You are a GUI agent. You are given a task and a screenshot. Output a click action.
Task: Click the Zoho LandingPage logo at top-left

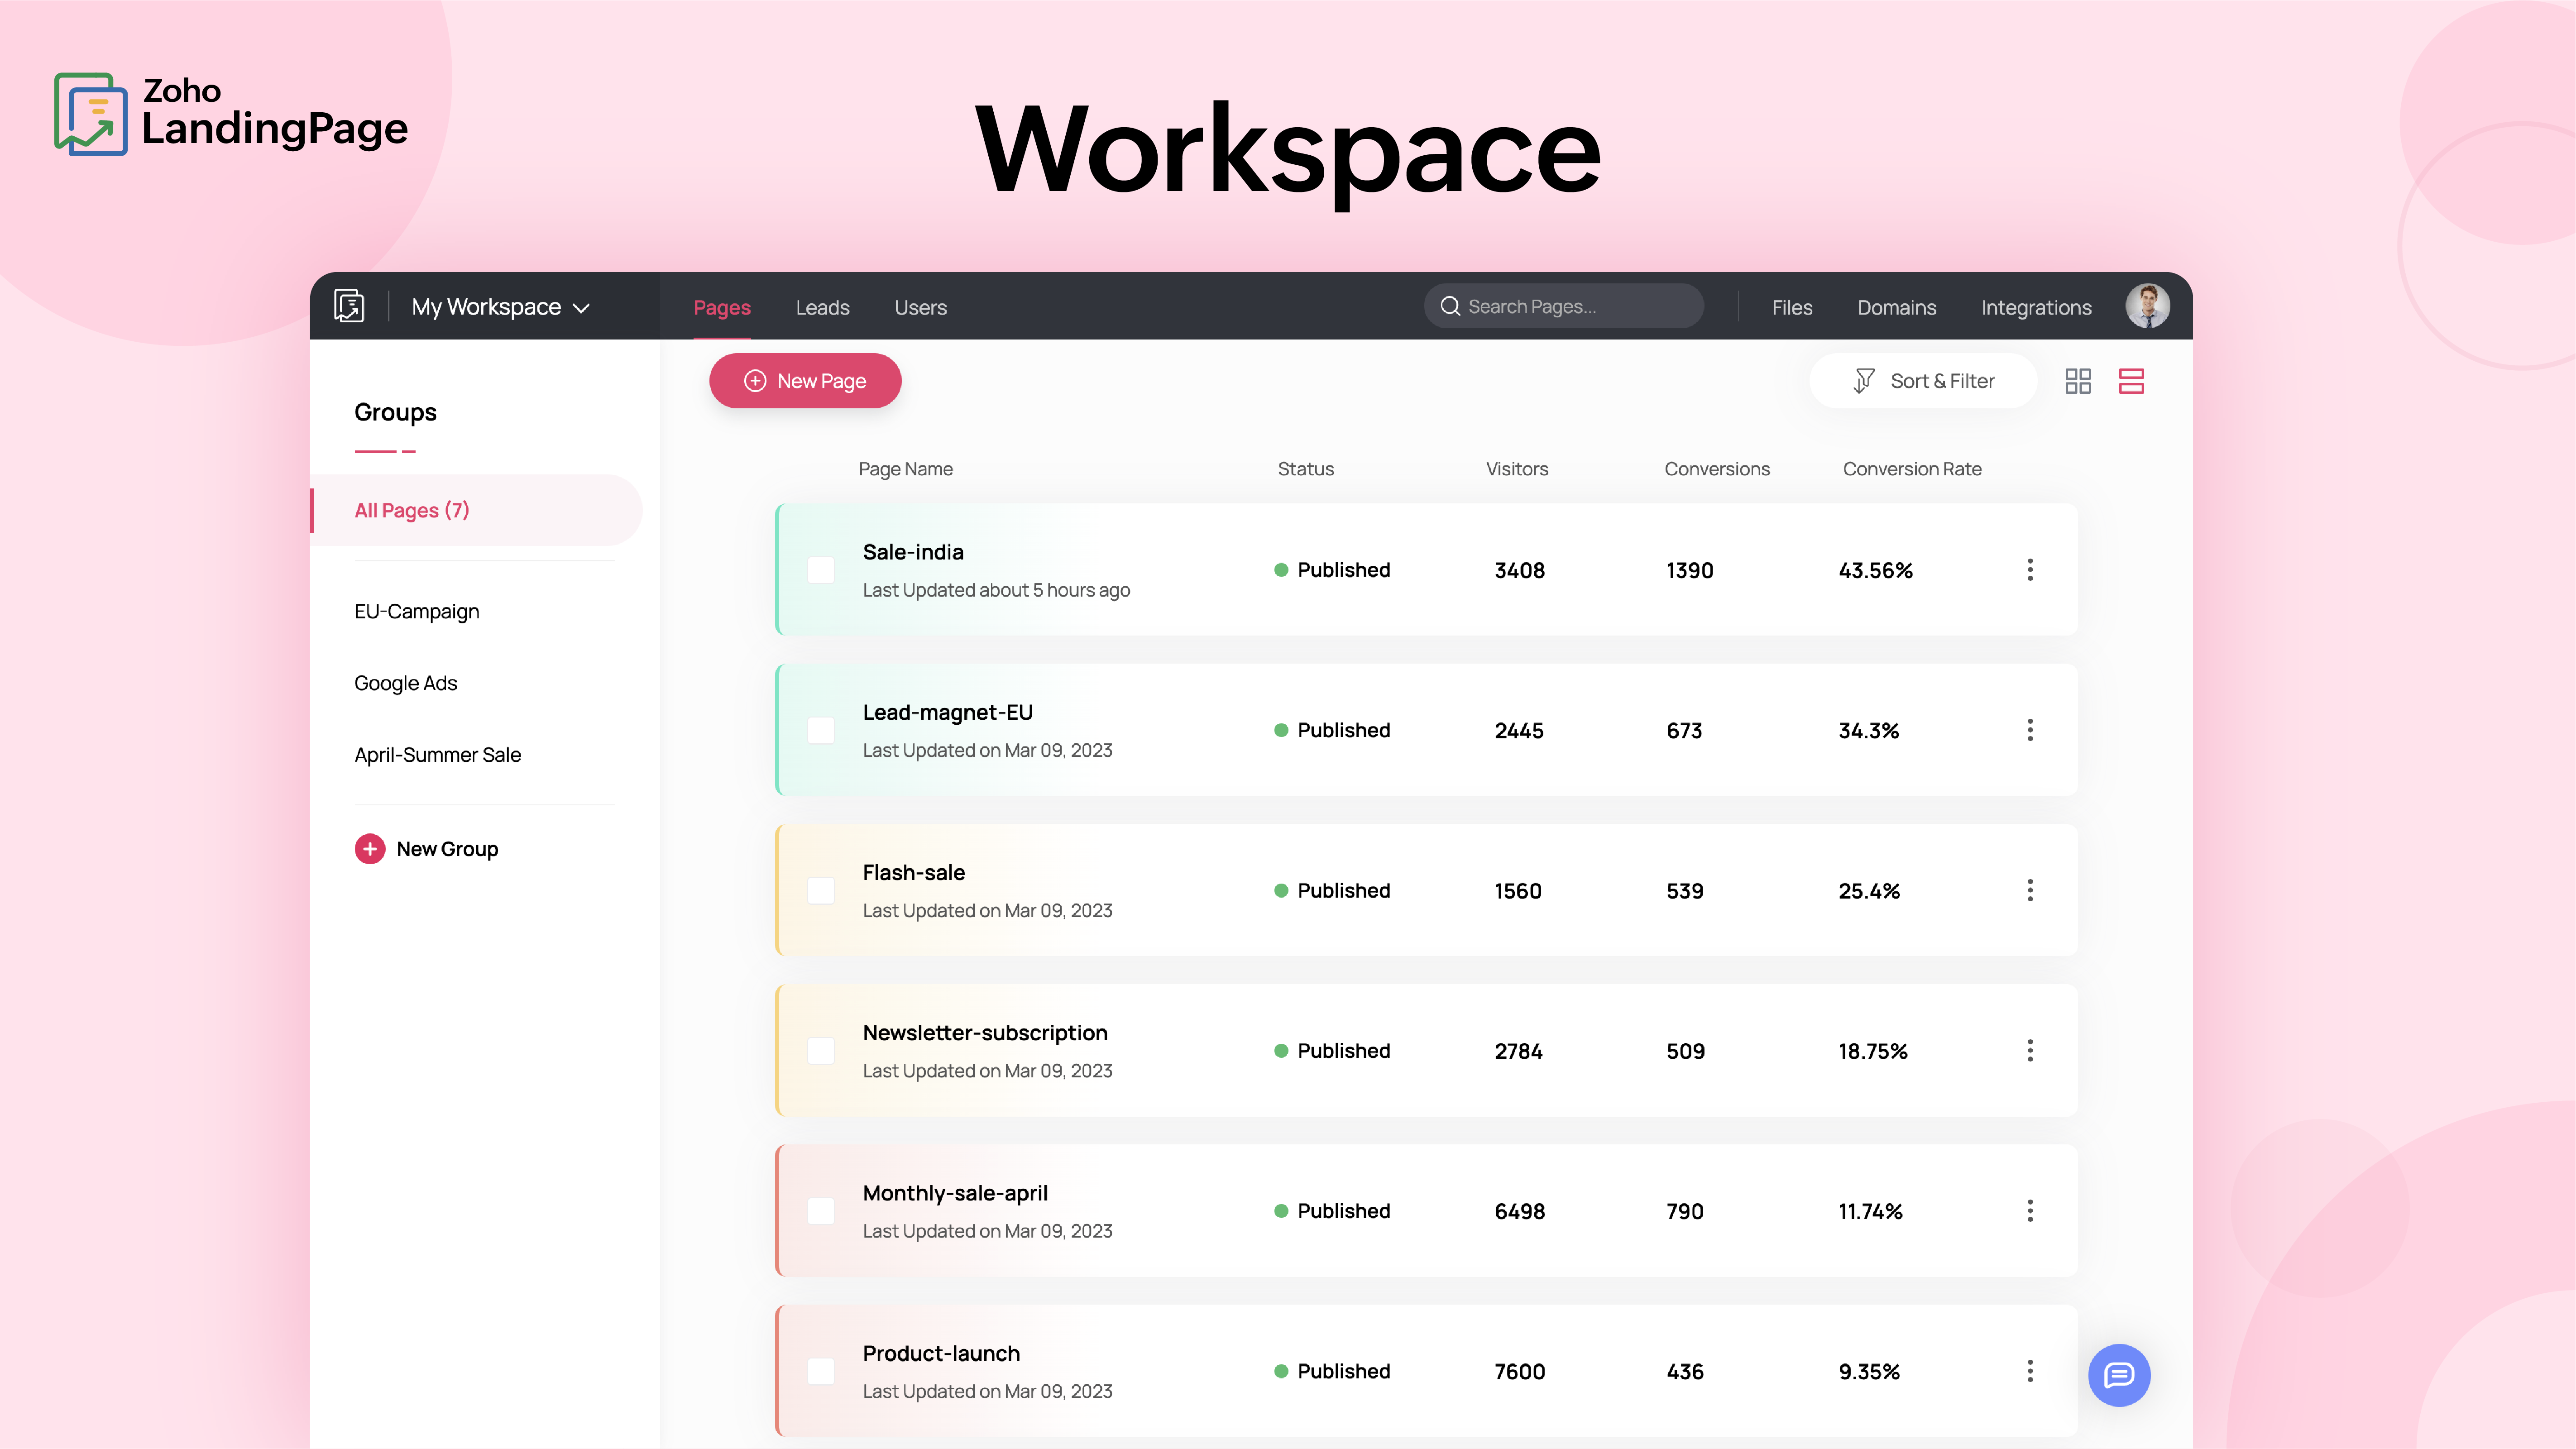pyautogui.click(x=231, y=113)
